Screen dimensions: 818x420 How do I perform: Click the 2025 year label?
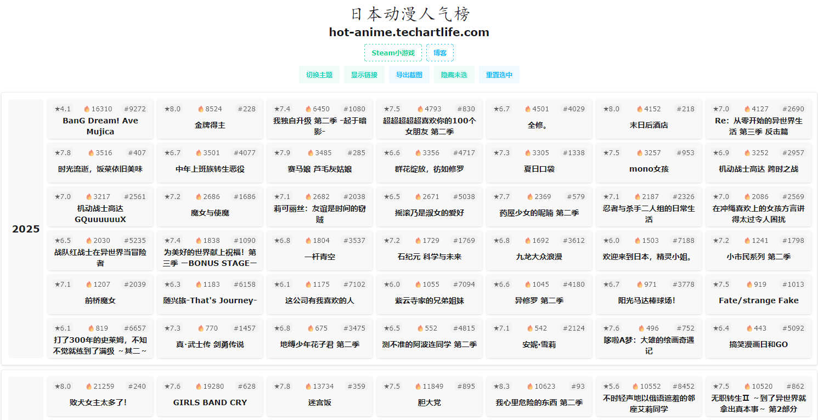tap(26, 229)
